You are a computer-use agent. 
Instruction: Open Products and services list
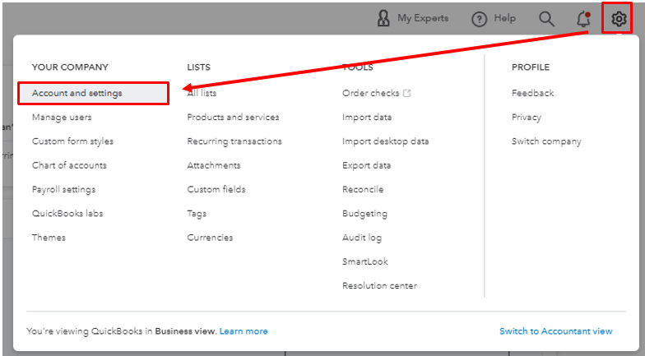coord(233,118)
